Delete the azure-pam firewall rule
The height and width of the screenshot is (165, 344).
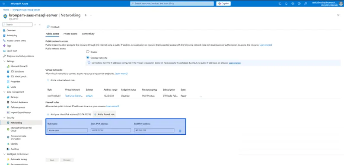click(180, 131)
